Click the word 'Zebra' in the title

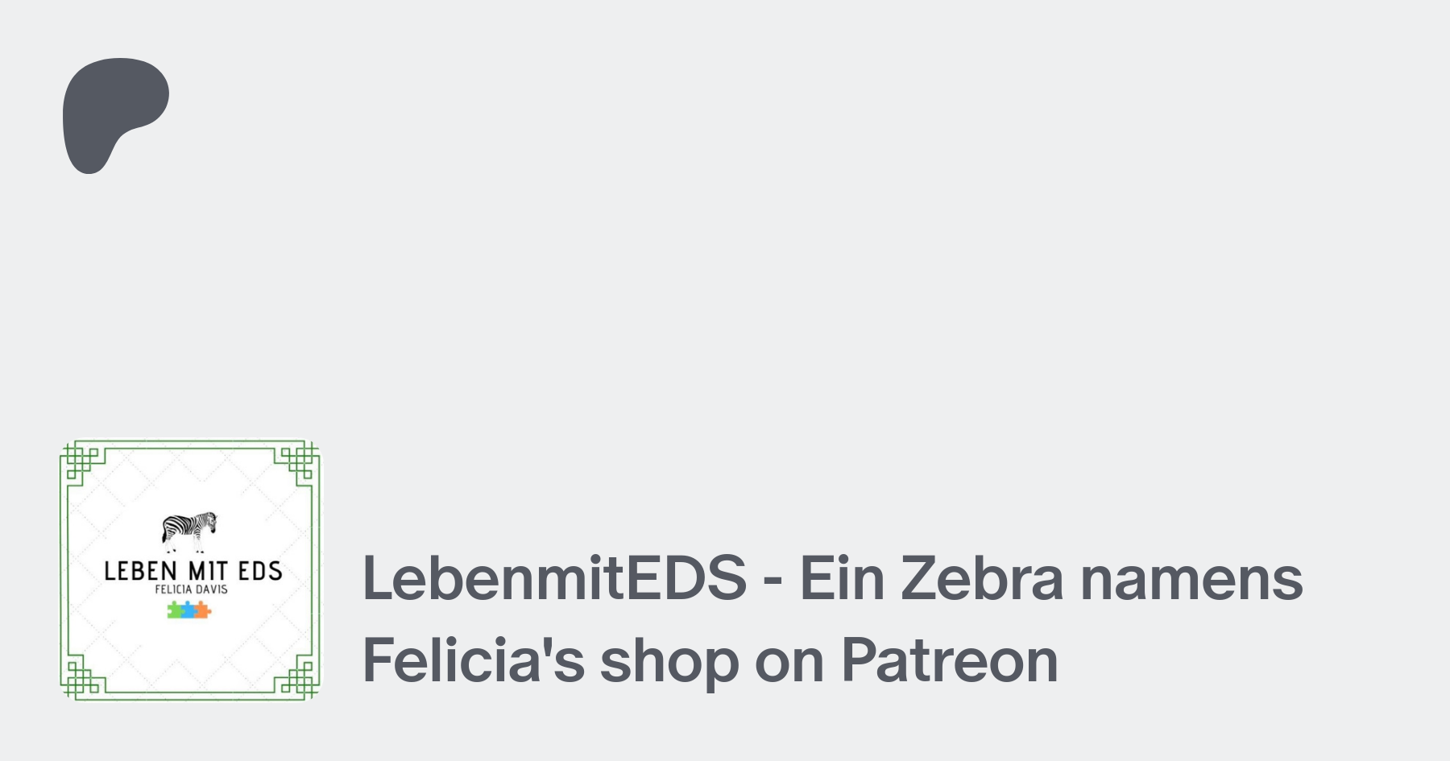(981, 578)
